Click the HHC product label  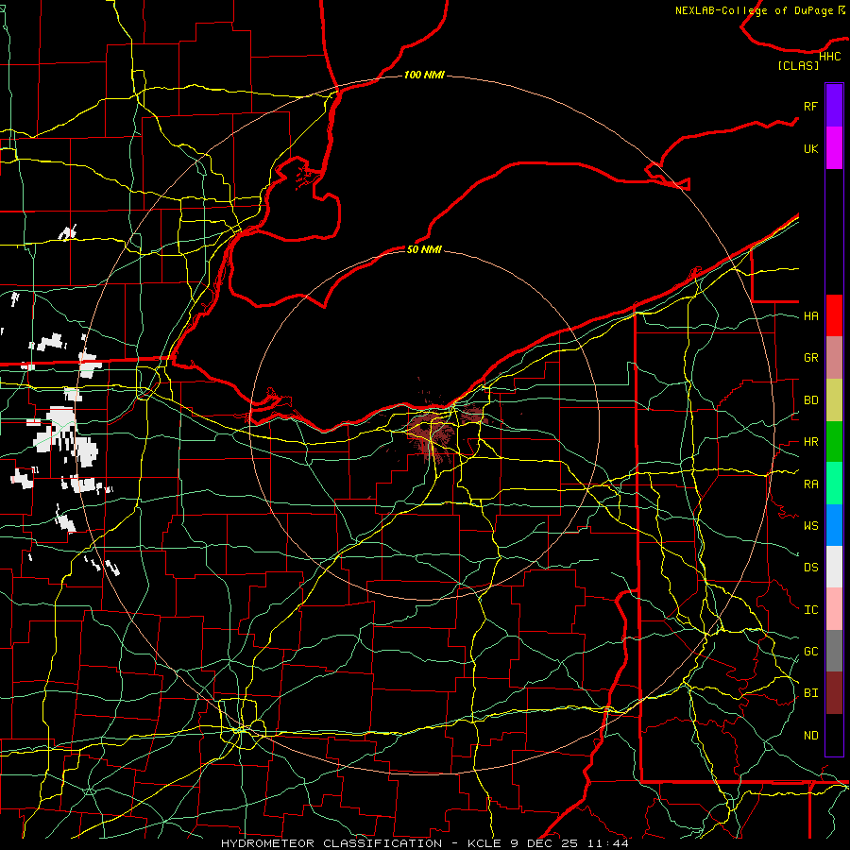[x=829, y=57]
